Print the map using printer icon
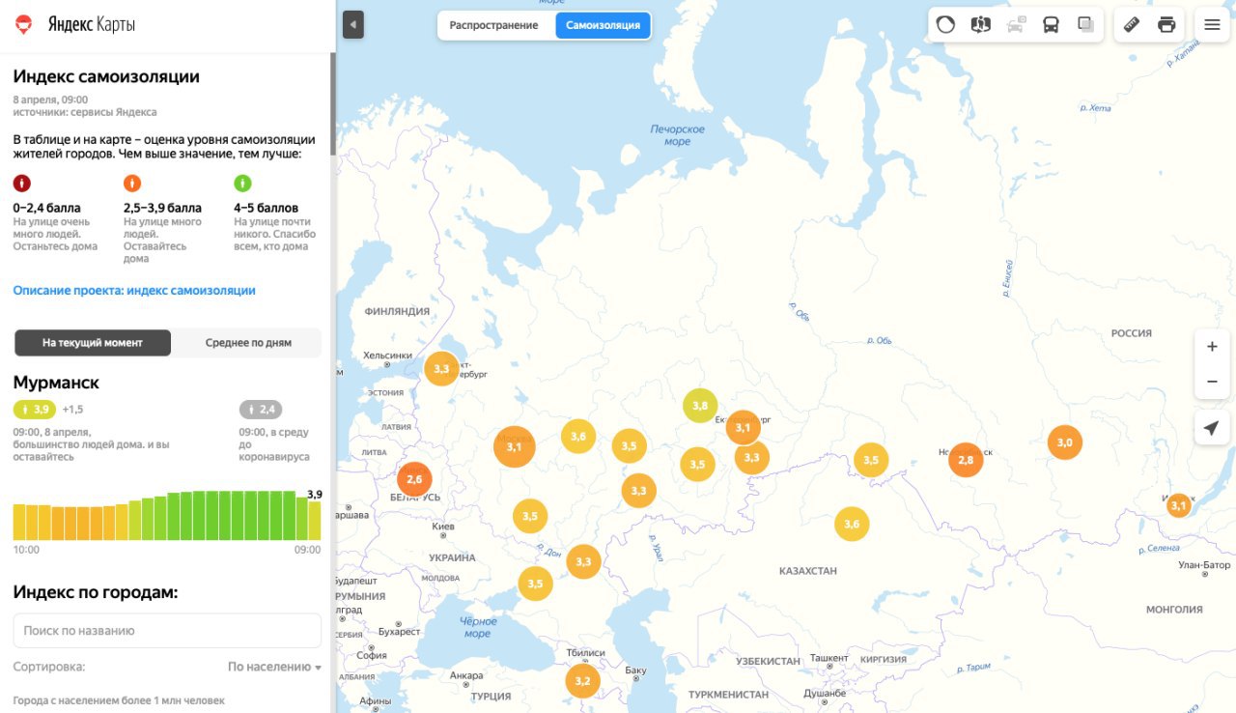Viewport: 1236px width, 713px height. click(x=1166, y=25)
